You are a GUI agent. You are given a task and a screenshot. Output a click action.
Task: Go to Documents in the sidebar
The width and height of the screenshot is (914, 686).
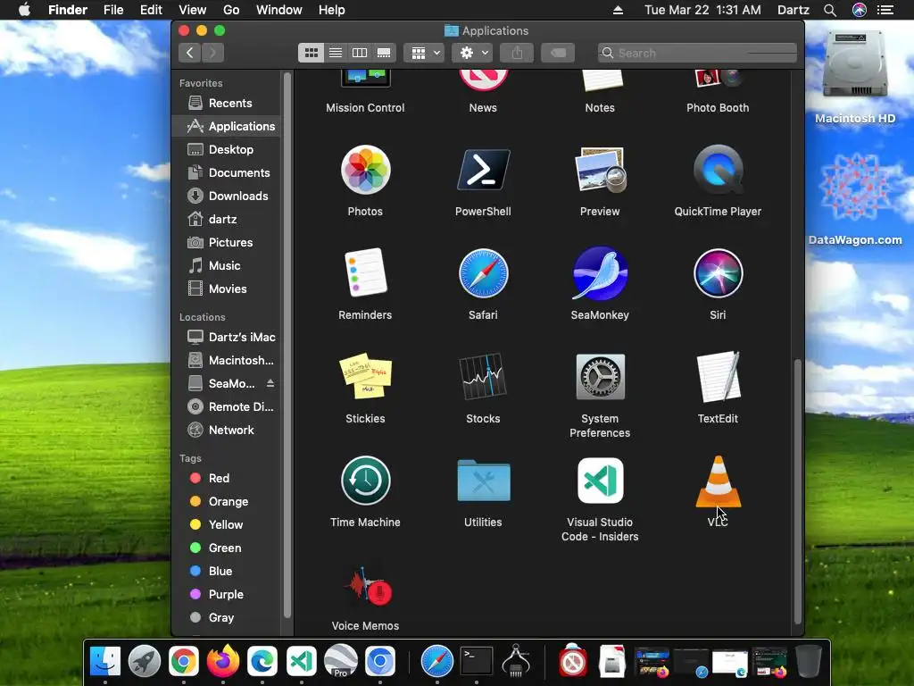pos(226,172)
